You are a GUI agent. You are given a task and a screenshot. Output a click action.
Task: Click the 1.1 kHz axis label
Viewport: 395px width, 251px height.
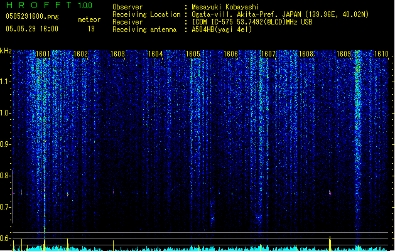pos(6,82)
